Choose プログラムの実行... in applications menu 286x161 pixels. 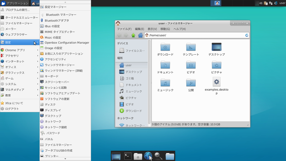click(20, 10)
